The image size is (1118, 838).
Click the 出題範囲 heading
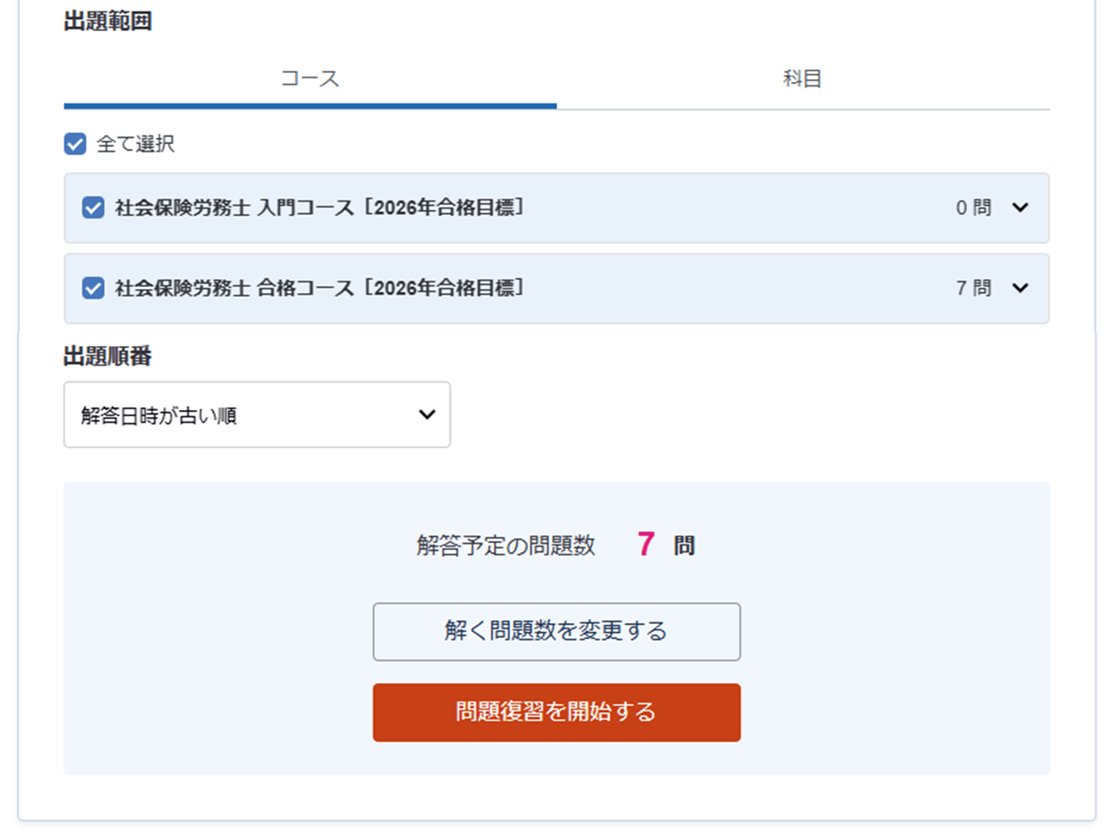(108, 22)
